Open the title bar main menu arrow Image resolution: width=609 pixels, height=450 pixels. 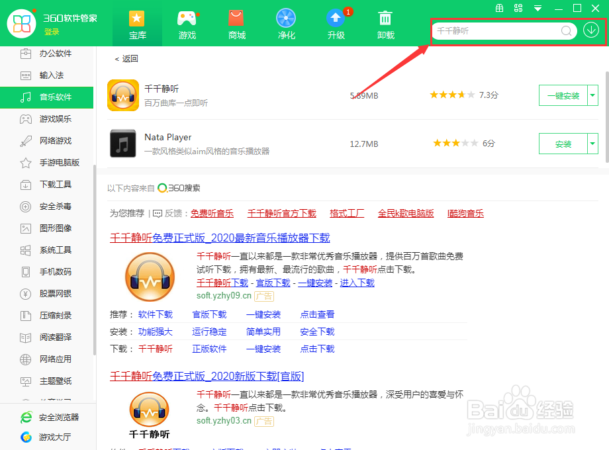[x=538, y=8]
